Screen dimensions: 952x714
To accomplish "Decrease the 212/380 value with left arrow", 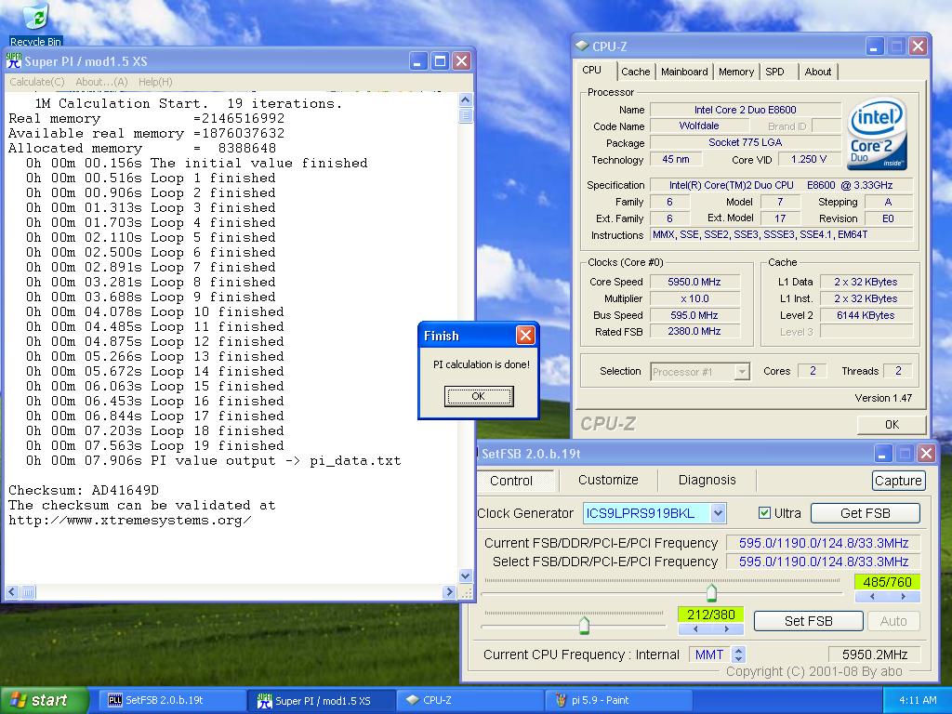I will 695,629.
